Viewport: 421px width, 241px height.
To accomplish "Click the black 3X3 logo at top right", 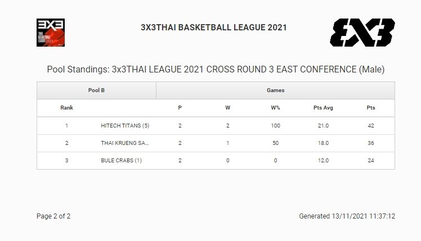I will (x=361, y=33).
